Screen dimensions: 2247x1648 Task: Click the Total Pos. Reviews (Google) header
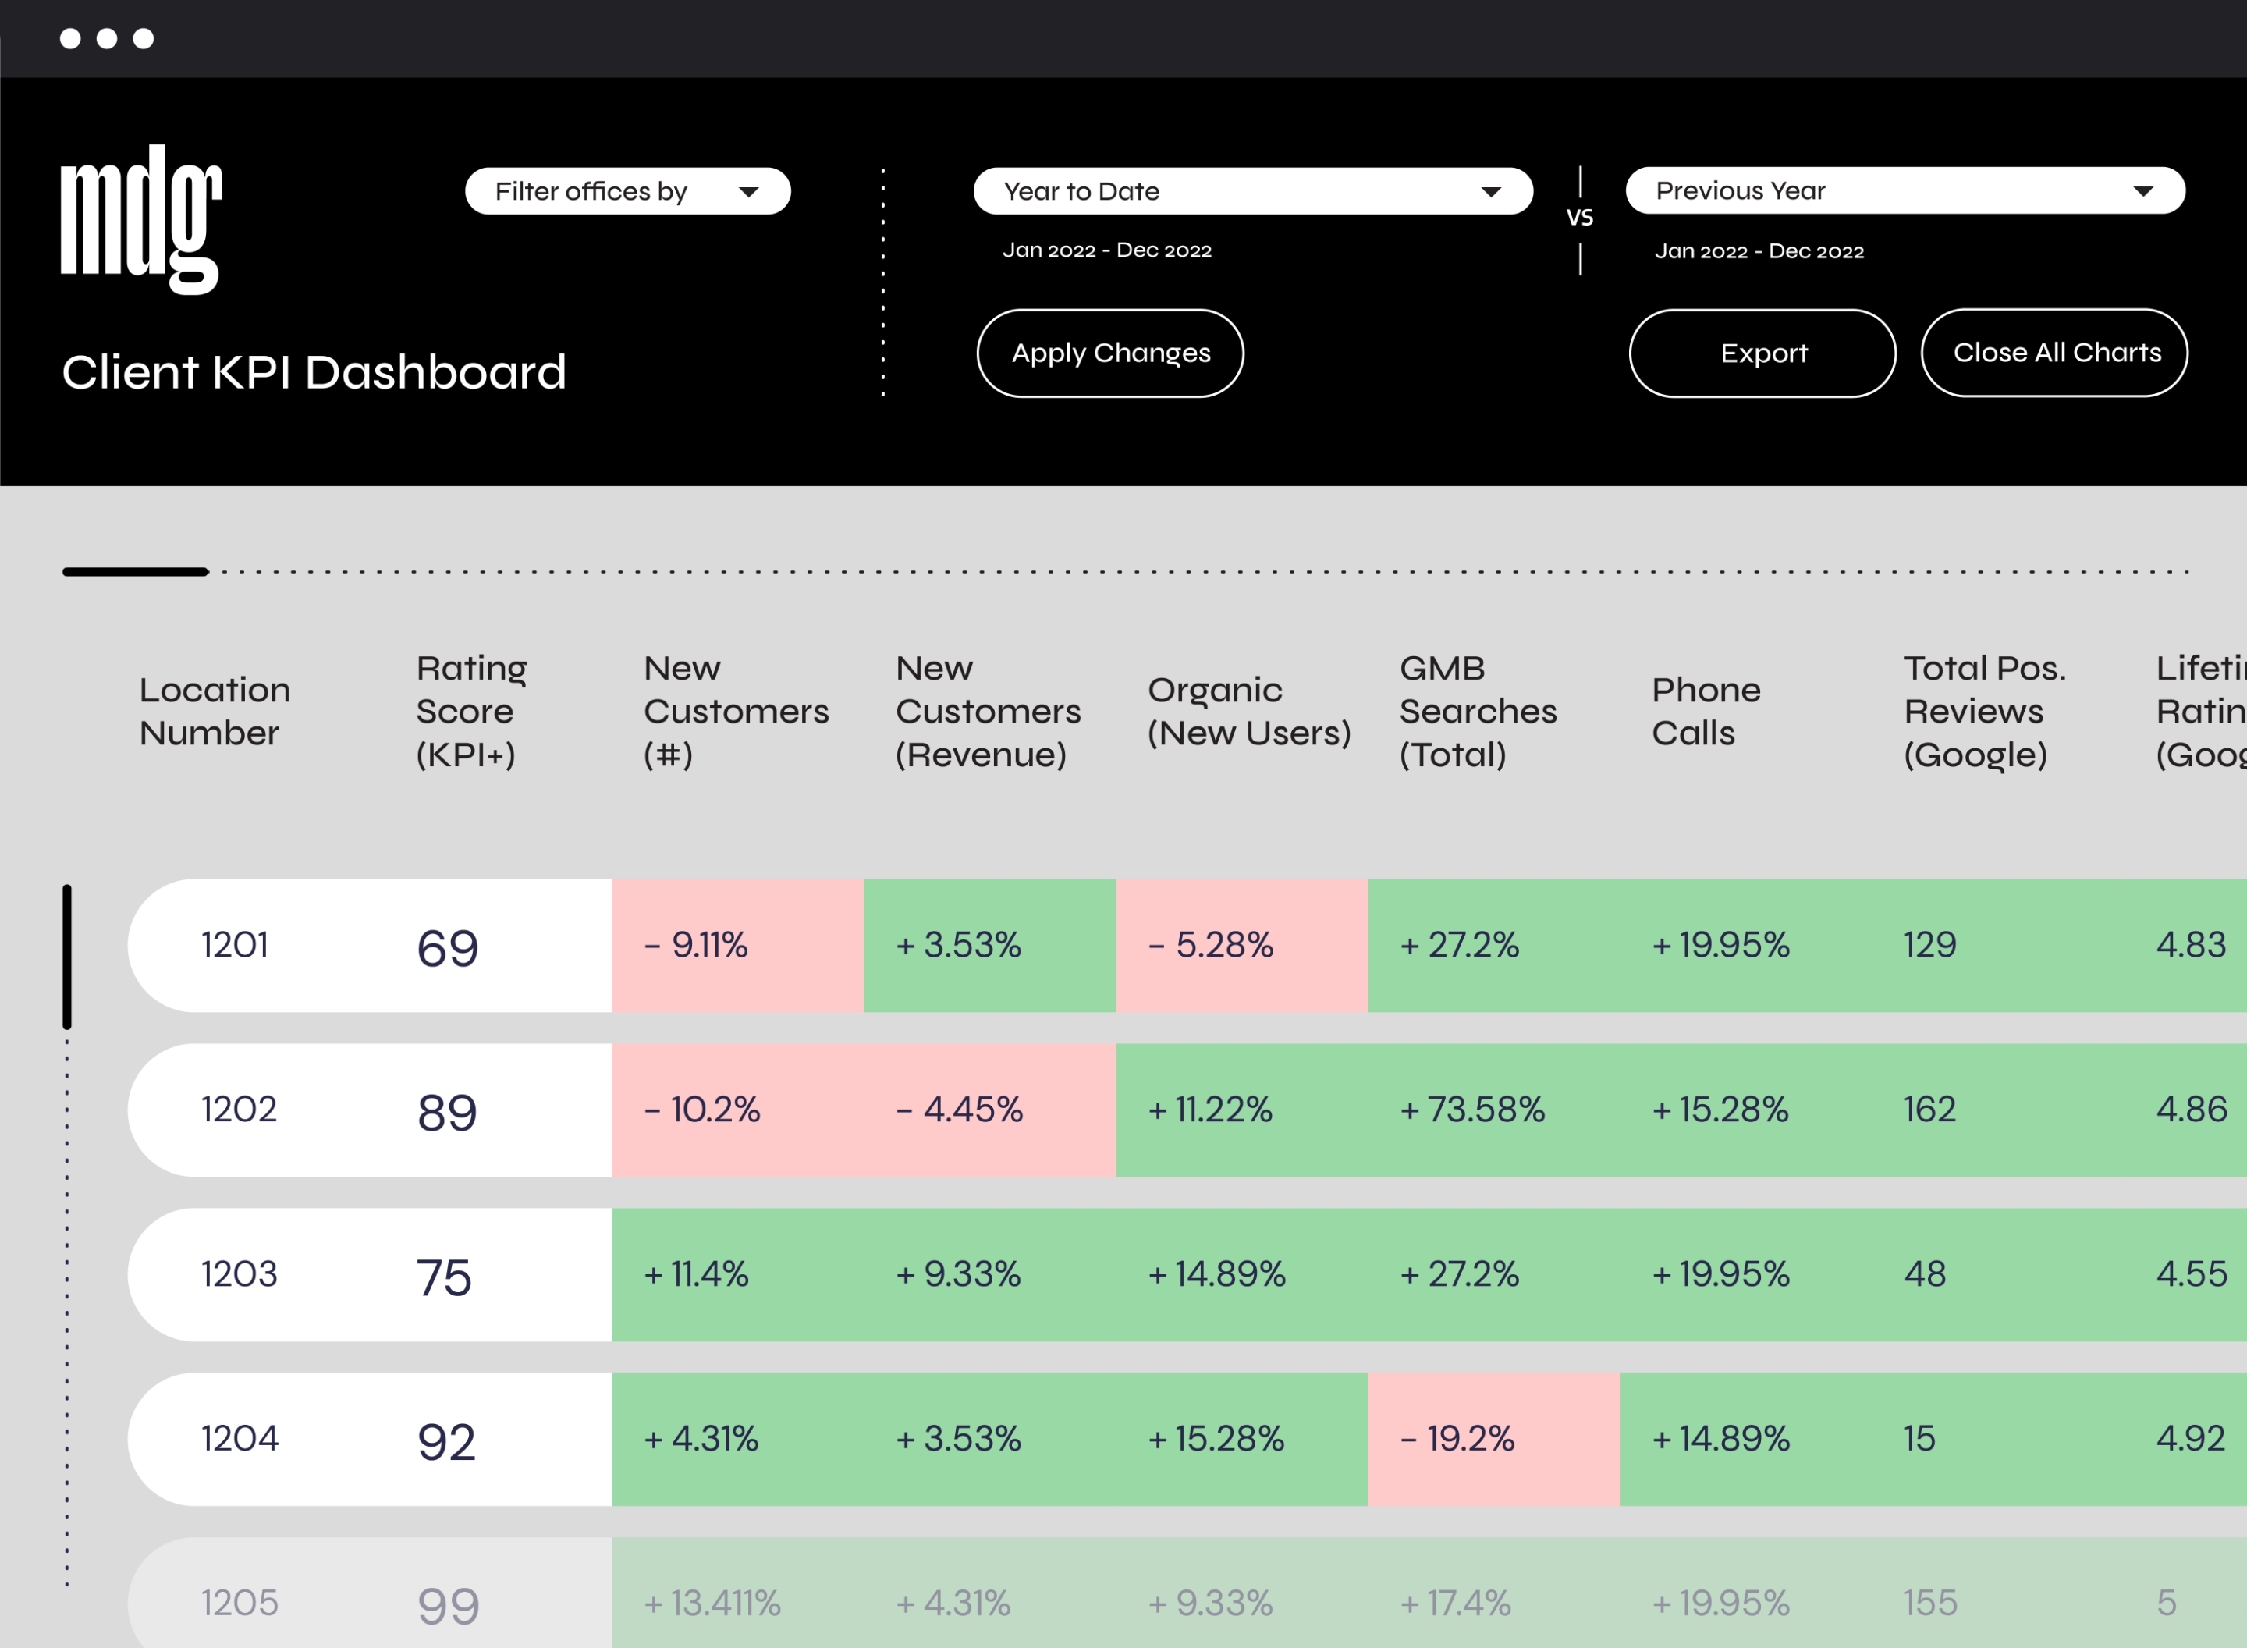[x=1984, y=712]
